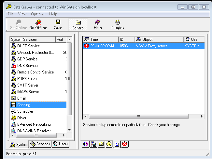This screenshot has width=212, height=159.
Task: Click the 0506 ID cell
Action: (x=124, y=46)
